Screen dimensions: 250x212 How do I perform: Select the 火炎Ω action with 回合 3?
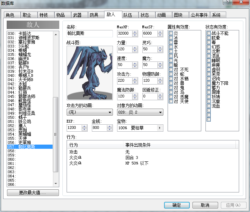pyautogui.click(x=153, y=158)
